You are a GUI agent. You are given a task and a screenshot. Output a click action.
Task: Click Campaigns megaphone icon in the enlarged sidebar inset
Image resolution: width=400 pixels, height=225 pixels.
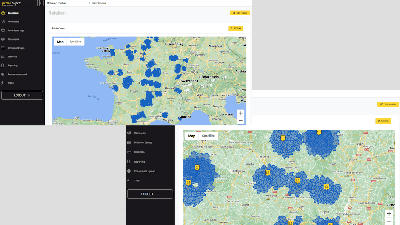coord(129,133)
